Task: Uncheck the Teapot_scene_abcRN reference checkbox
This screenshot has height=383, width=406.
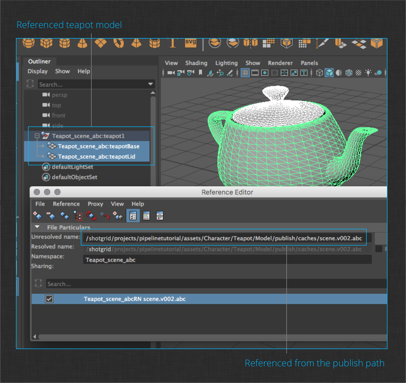Action: point(49,299)
